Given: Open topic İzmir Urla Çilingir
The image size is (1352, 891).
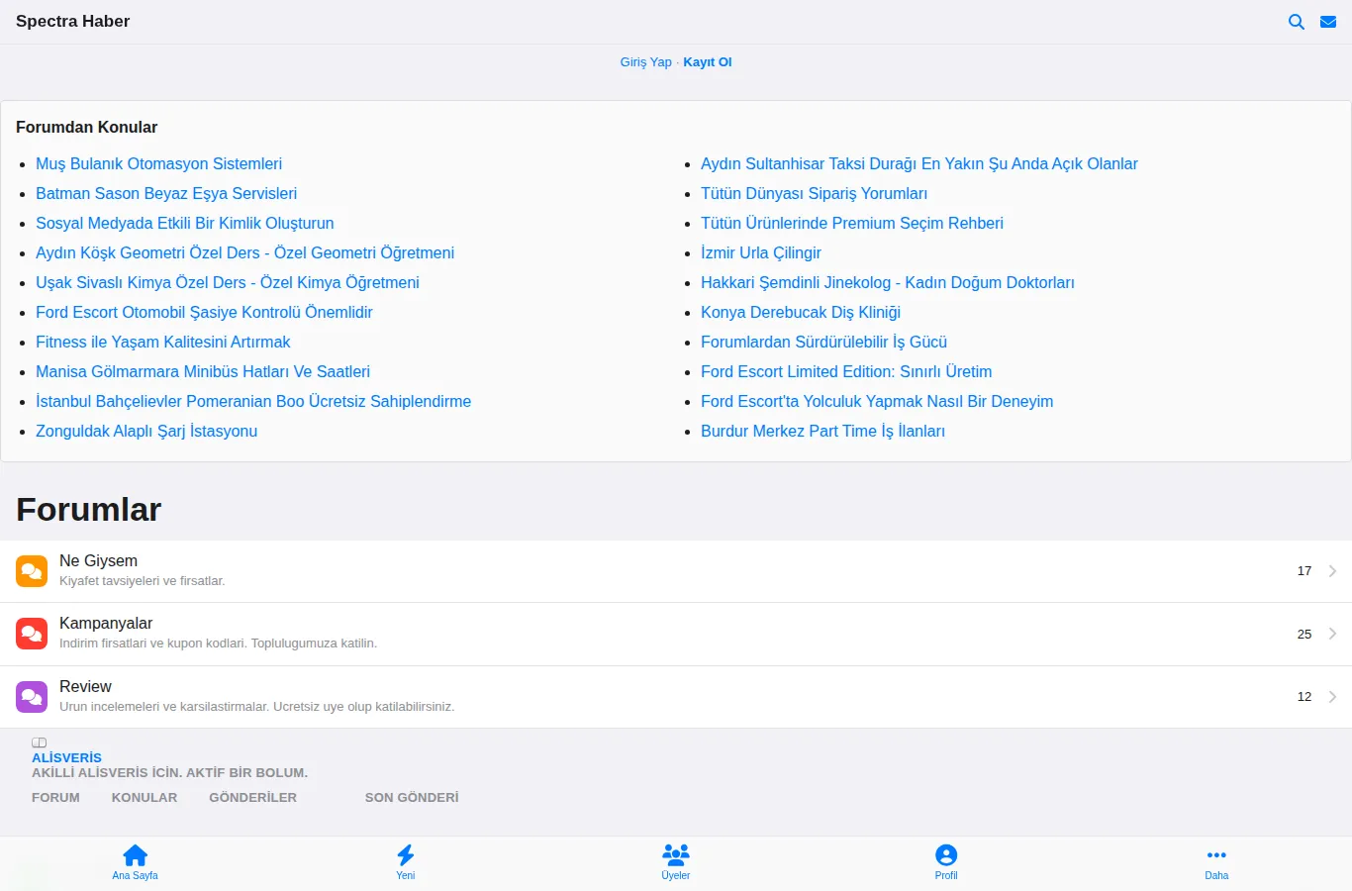Looking at the screenshot, I should pyautogui.click(x=761, y=252).
